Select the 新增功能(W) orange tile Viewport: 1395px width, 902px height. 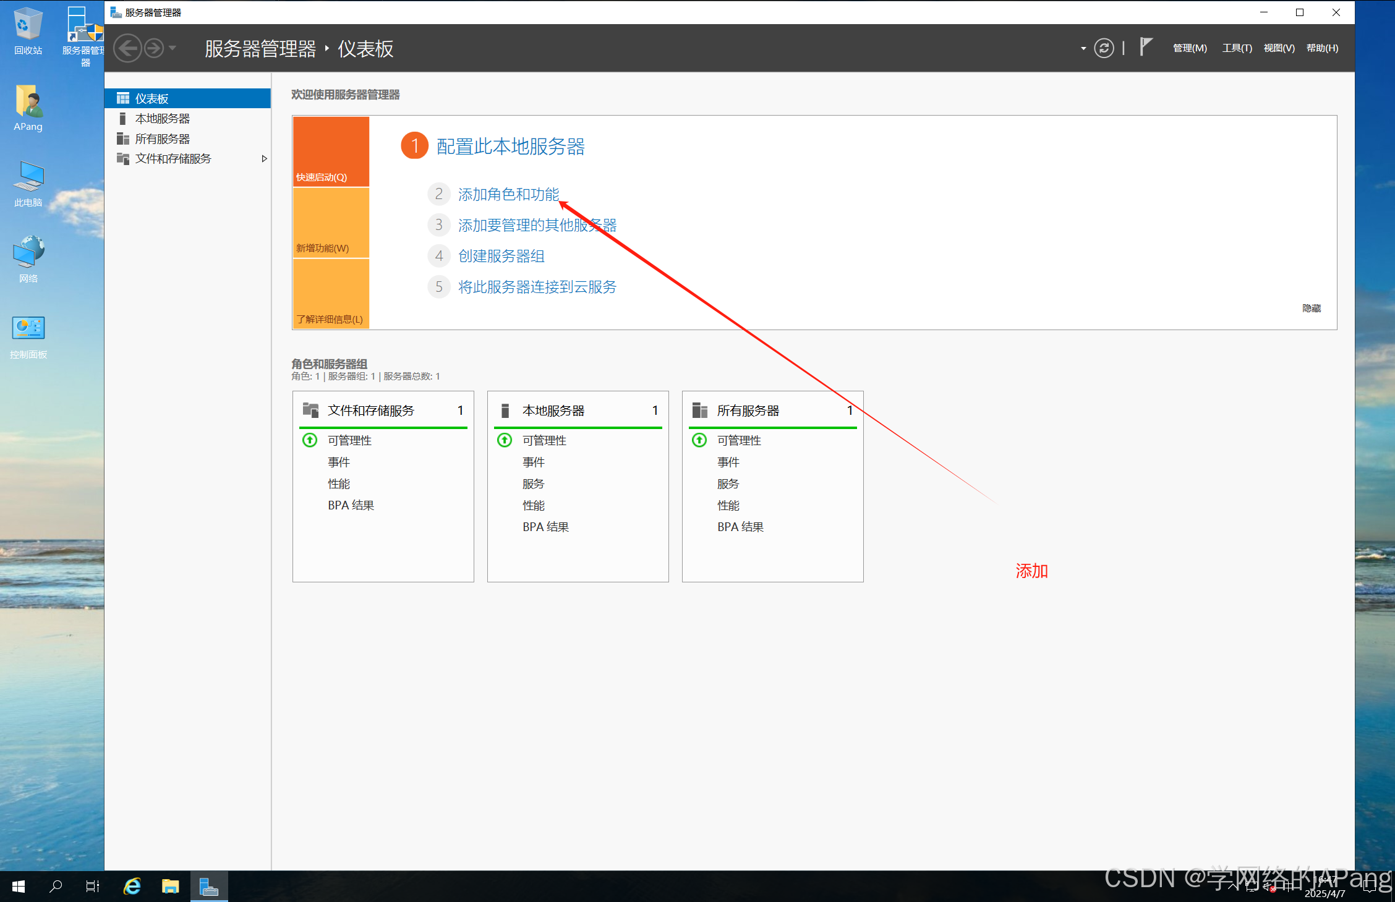click(331, 223)
